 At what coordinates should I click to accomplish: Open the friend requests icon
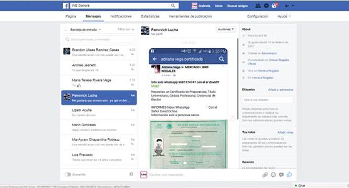pyautogui.click(x=258, y=6)
